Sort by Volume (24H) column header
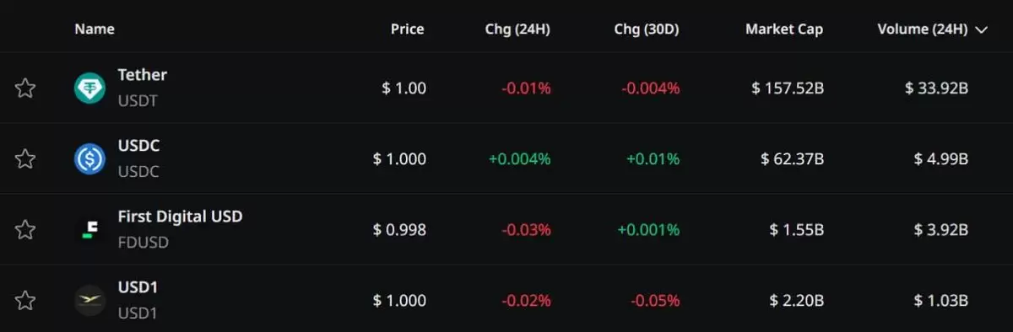The height and width of the screenshot is (332, 1013). (923, 29)
